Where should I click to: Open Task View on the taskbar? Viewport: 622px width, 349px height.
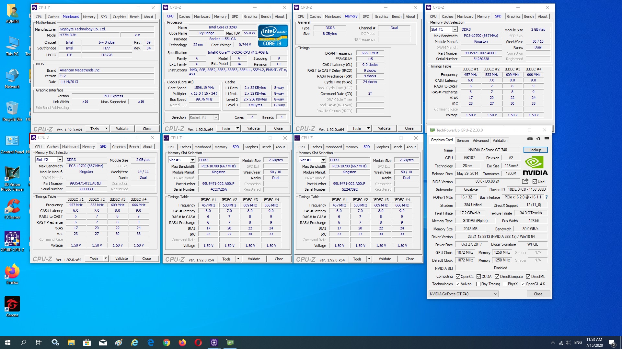(x=39, y=343)
